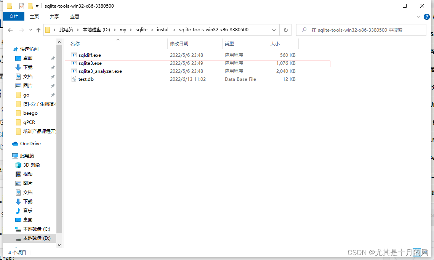Sort by the 大小 column header
Screen dimensions: 434x260
275,44
